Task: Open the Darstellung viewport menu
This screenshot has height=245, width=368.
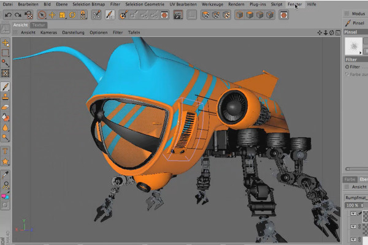Action: click(x=73, y=32)
